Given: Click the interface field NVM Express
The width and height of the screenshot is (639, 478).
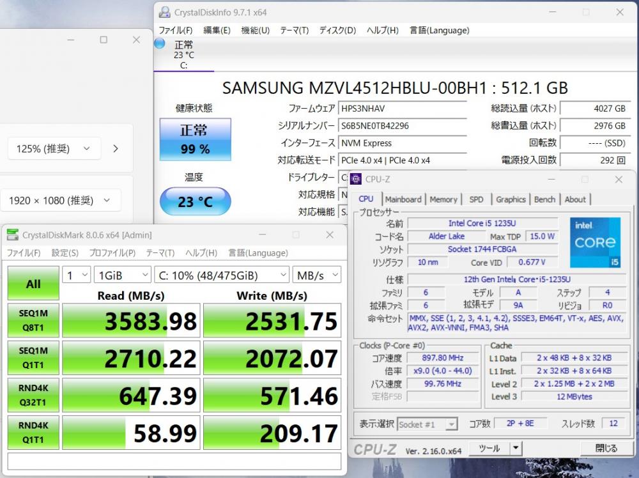Looking at the screenshot, I should pyautogui.click(x=402, y=143).
